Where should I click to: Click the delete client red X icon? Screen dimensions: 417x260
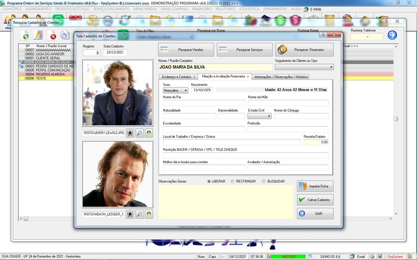coord(52,35)
